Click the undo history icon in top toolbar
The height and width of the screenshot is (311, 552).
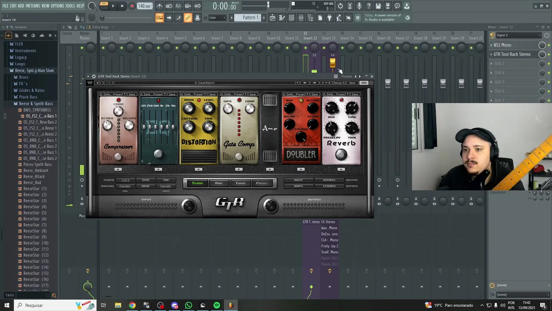(x=340, y=6)
